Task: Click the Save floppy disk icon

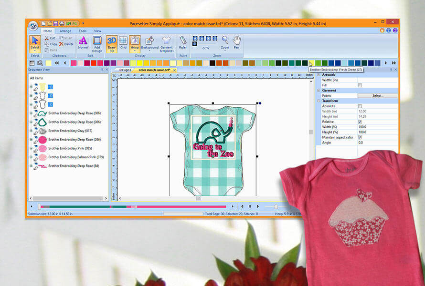Action: click(x=55, y=23)
